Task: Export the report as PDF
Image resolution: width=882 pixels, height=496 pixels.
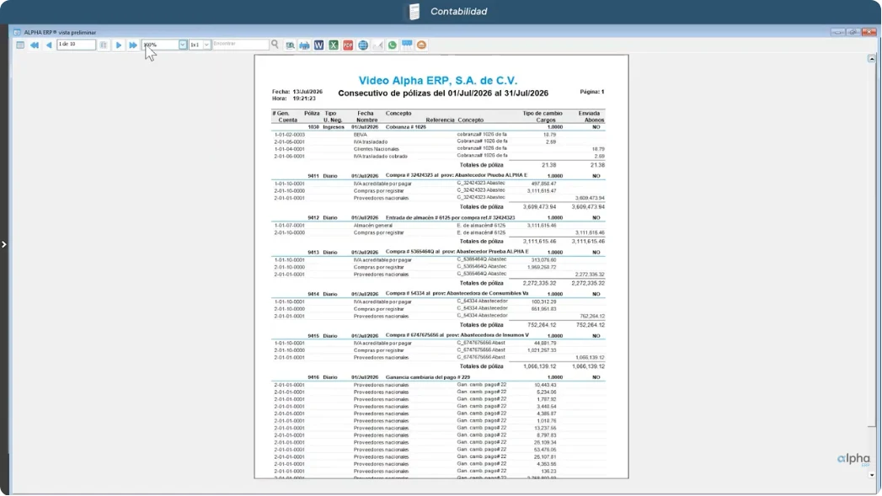Action: coord(348,45)
